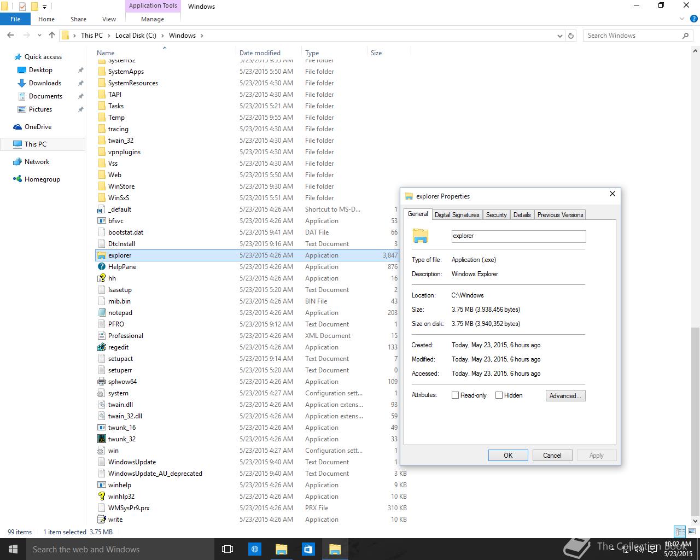Click the Back navigation arrow

point(10,35)
